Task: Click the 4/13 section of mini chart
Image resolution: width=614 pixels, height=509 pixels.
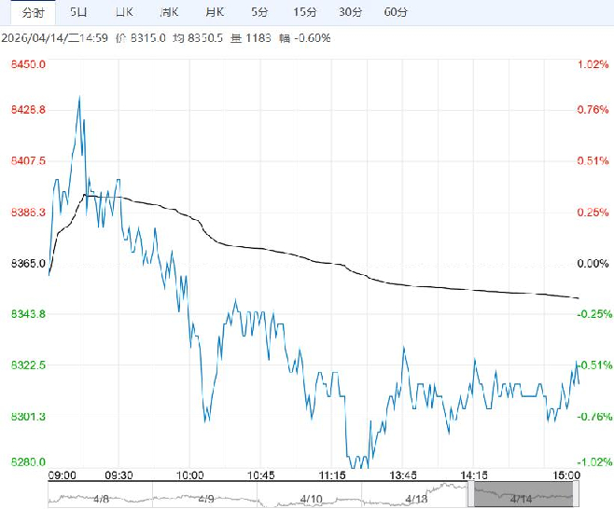Action: click(418, 495)
